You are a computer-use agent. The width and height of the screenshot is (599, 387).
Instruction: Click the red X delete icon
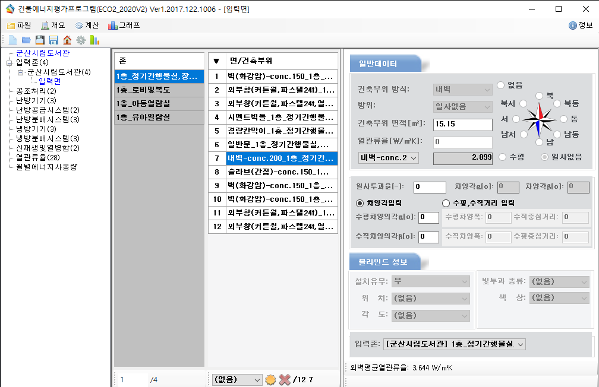(x=285, y=379)
